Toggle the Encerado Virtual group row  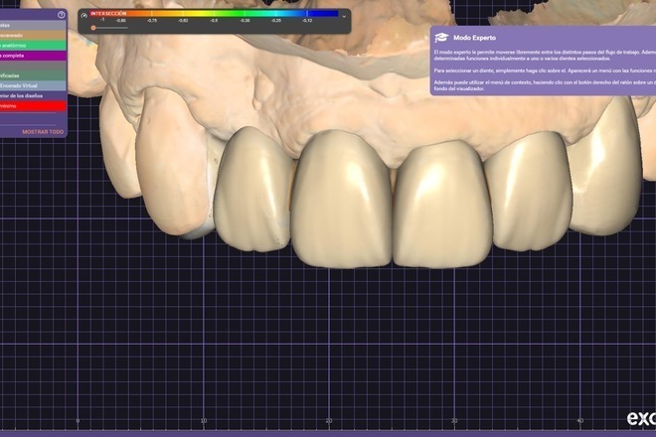pyautogui.click(x=30, y=85)
